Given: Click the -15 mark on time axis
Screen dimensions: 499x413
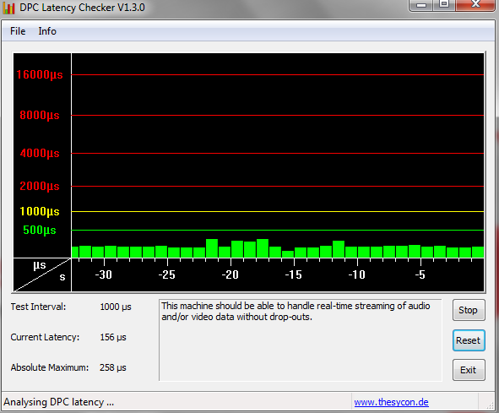Looking at the screenshot, I should pos(294,274).
